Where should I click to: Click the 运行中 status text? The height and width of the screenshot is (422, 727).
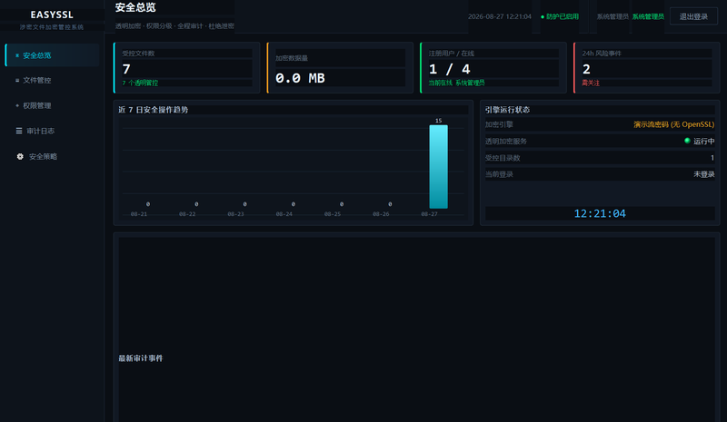pos(703,142)
